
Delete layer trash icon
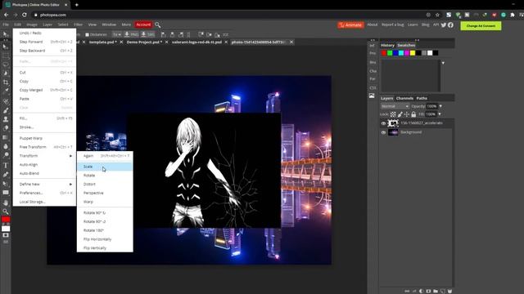pyautogui.click(x=449, y=291)
